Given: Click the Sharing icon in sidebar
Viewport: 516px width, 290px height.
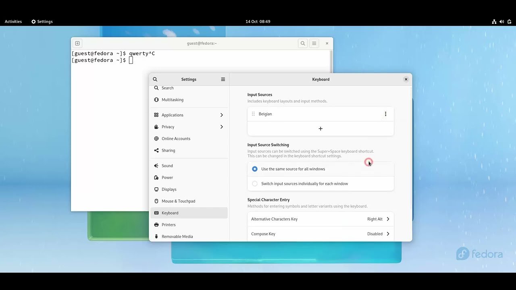Looking at the screenshot, I should click(156, 150).
